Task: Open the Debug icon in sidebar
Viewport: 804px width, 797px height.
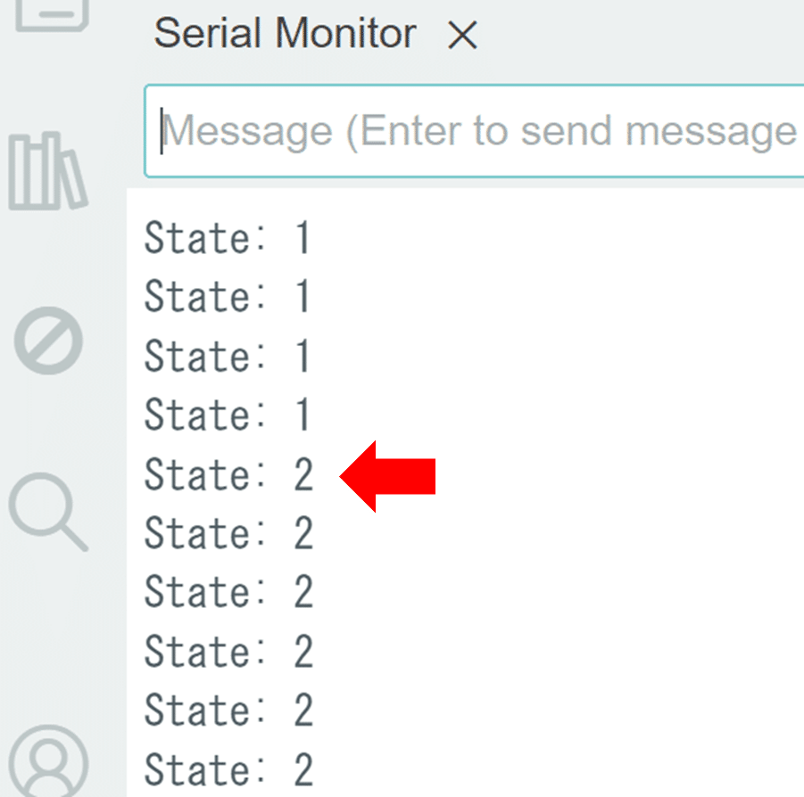Action: click(x=49, y=341)
